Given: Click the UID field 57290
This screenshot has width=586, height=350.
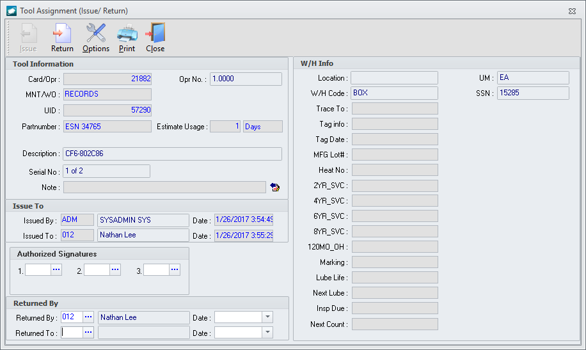Looking at the screenshot, I should tap(107, 110).
